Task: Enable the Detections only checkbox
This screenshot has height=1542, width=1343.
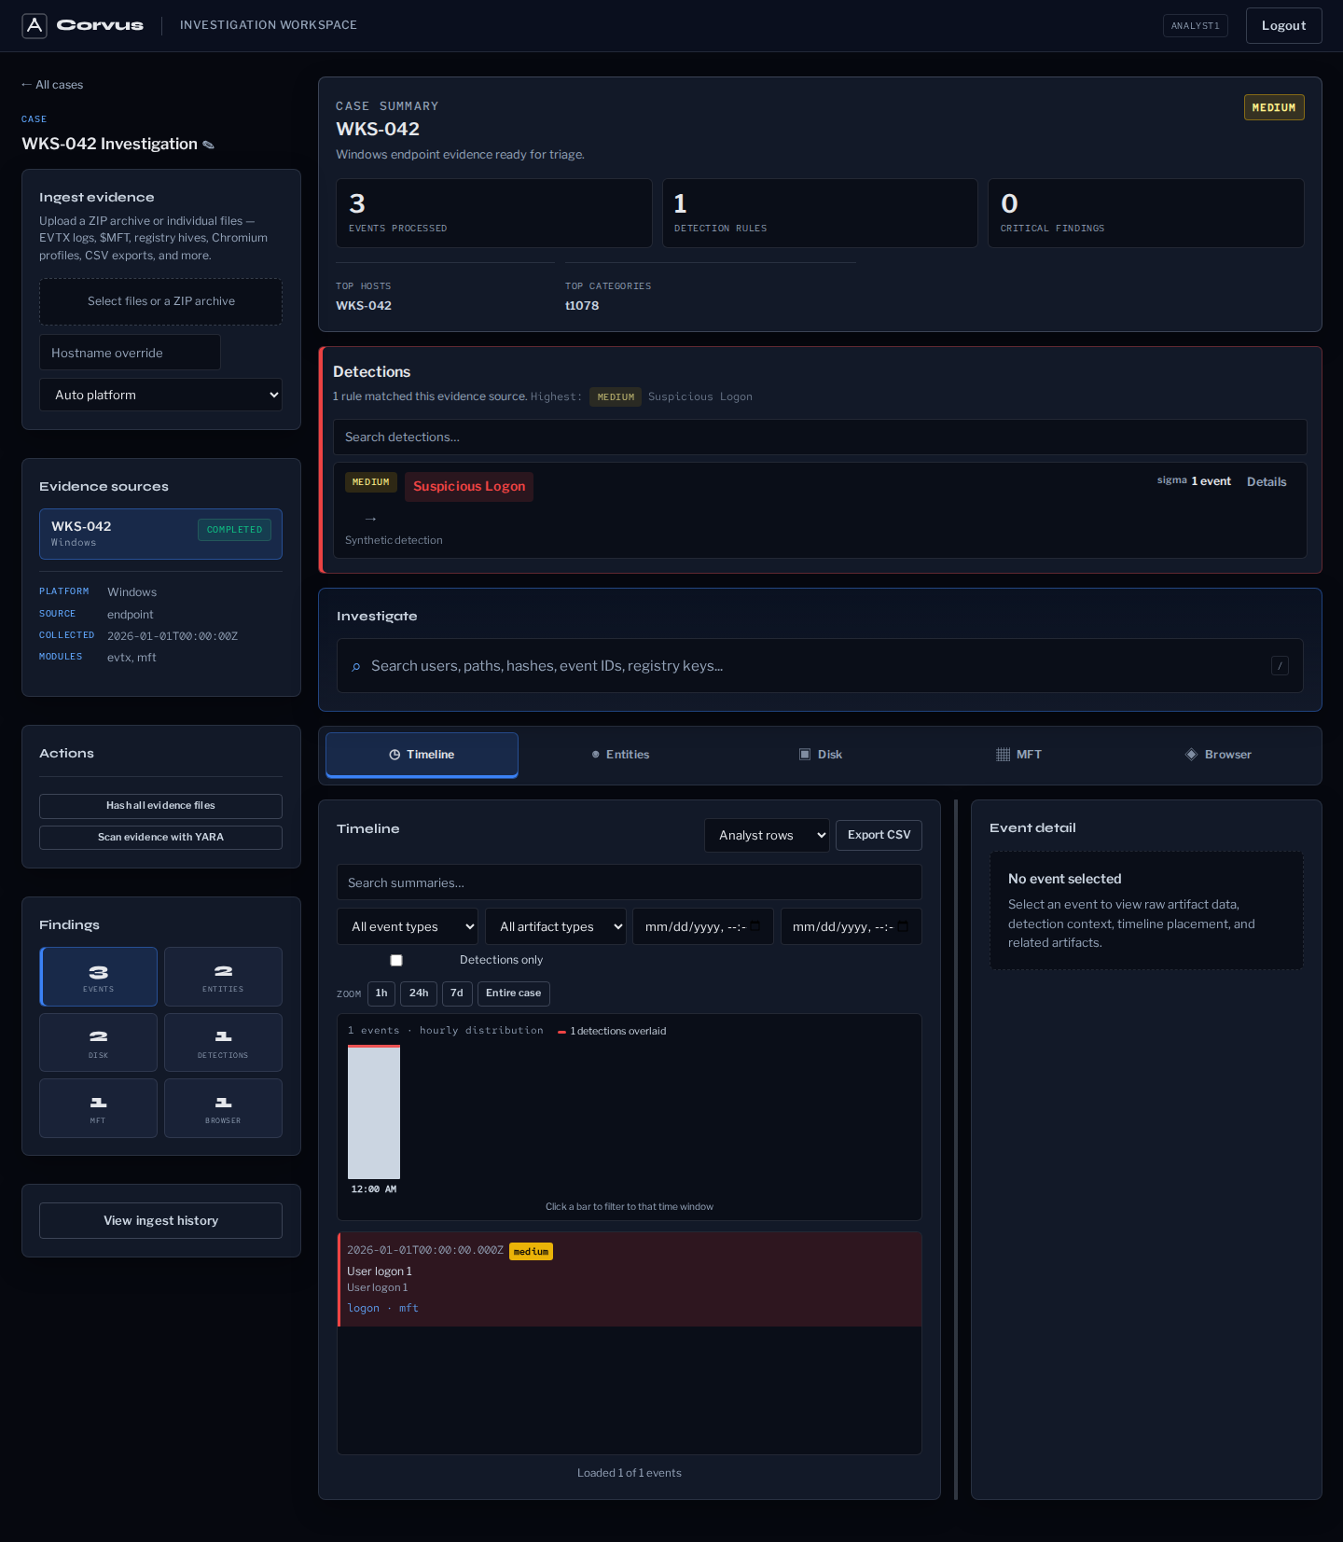Action: click(396, 960)
